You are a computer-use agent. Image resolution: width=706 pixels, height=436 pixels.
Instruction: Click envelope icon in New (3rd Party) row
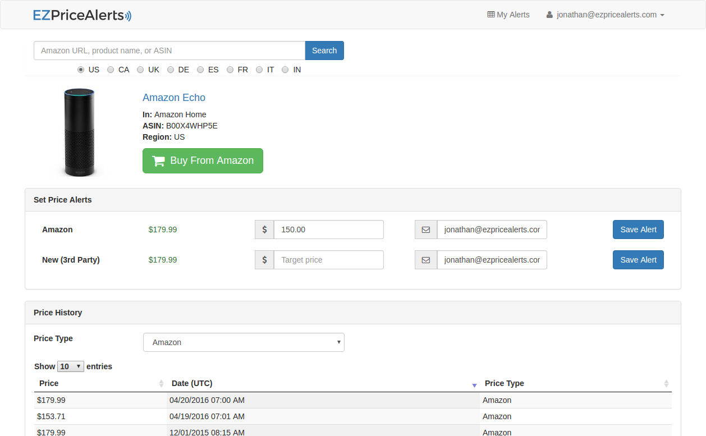click(x=426, y=260)
